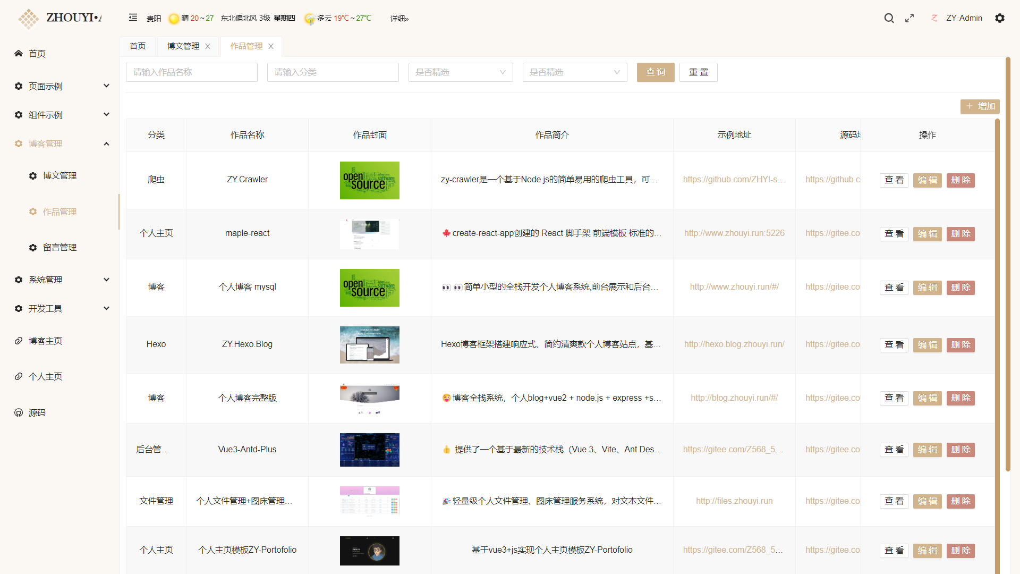Select 博文管理 in the sidebar menu

tap(59, 175)
